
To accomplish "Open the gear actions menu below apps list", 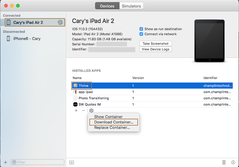I will [91, 111].
